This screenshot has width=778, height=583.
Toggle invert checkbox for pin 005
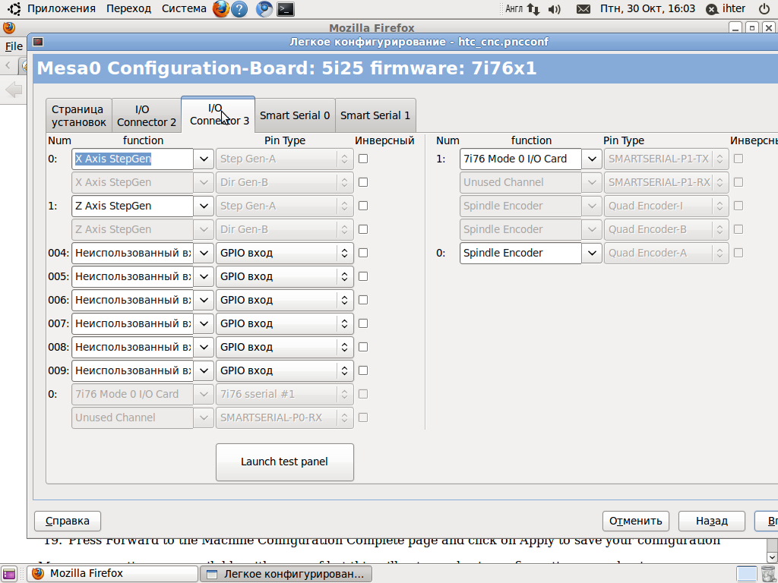click(363, 276)
